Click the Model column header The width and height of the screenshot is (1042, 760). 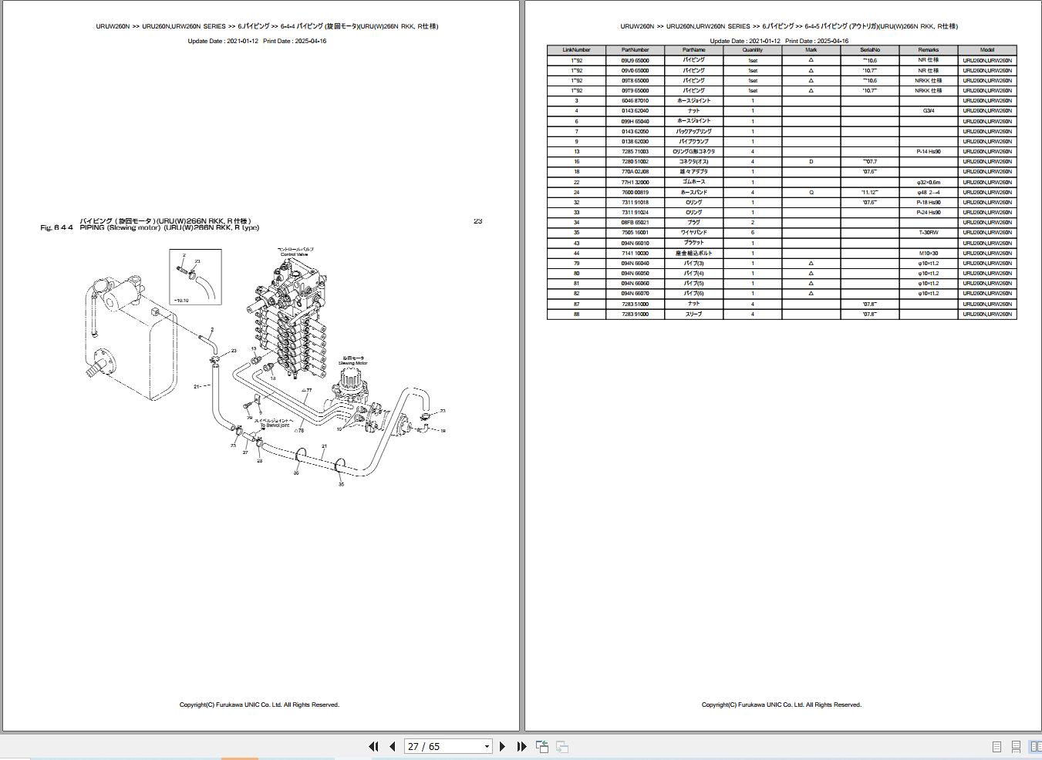coord(986,50)
